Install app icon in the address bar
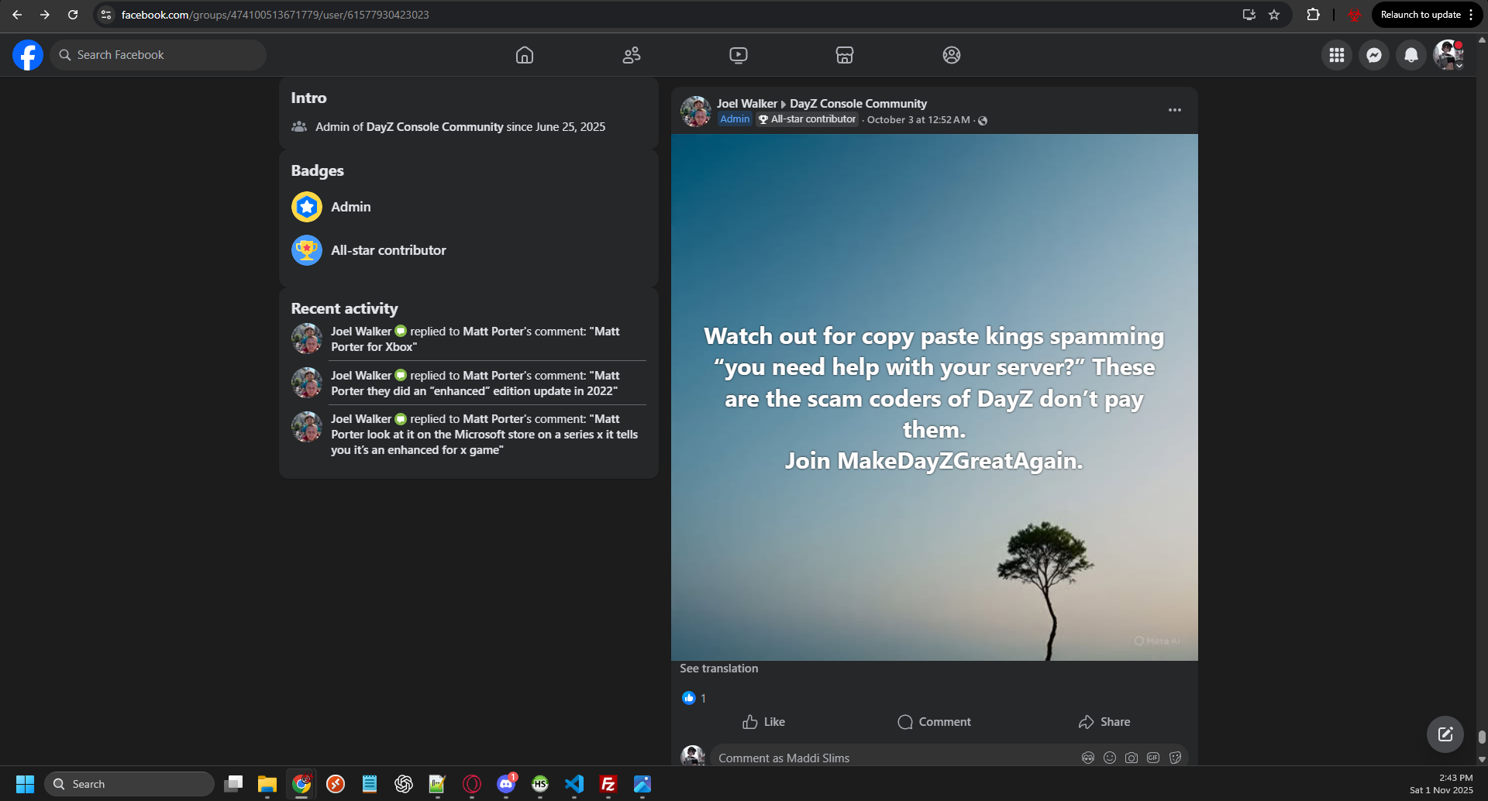Viewport: 1488px width, 801px height. [x=1249, y=15]
